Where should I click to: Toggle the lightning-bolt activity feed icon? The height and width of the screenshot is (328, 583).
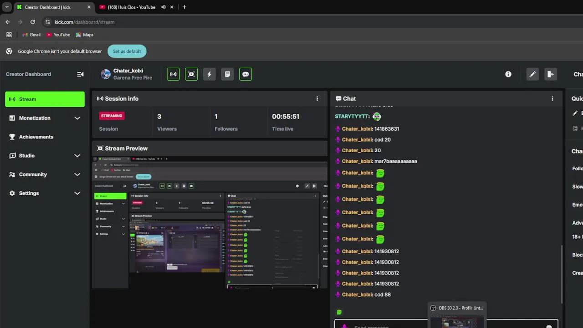(x=210, y=74)
